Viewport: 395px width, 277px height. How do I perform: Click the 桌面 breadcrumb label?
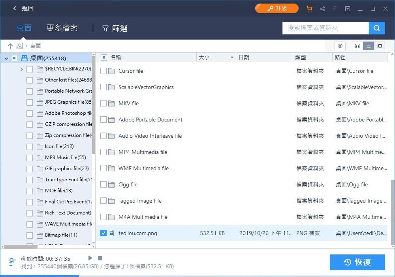pyautogui.click(x=36, y=46)
